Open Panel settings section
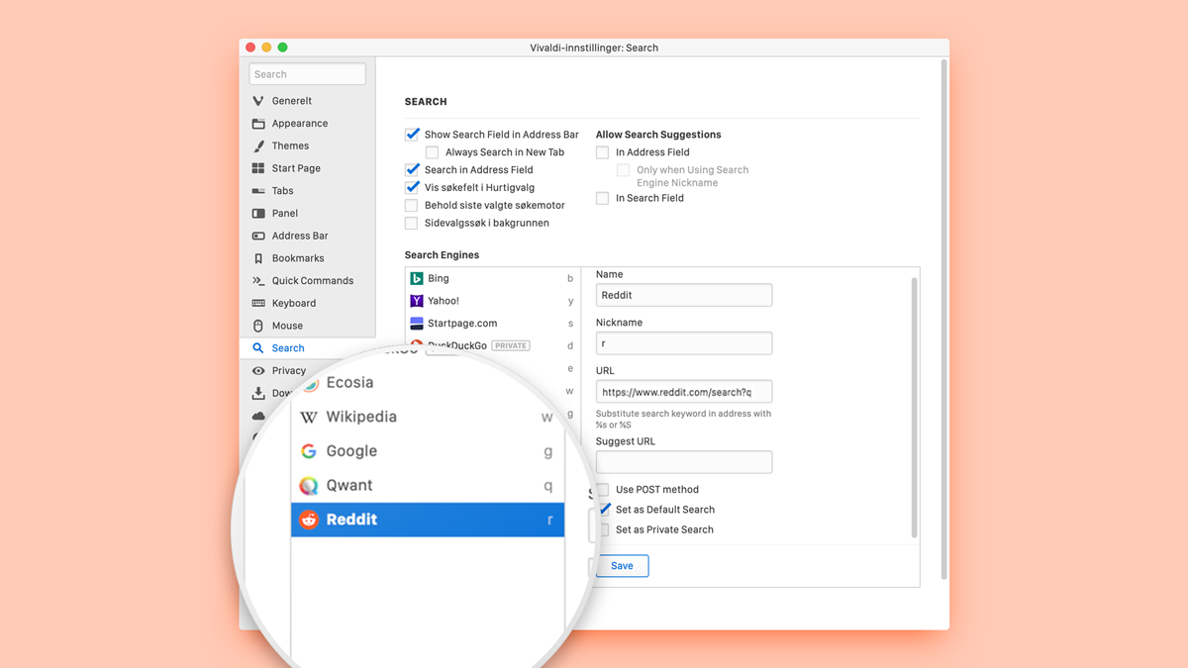This screenshot has height=668, width=1188. point(285,214)
